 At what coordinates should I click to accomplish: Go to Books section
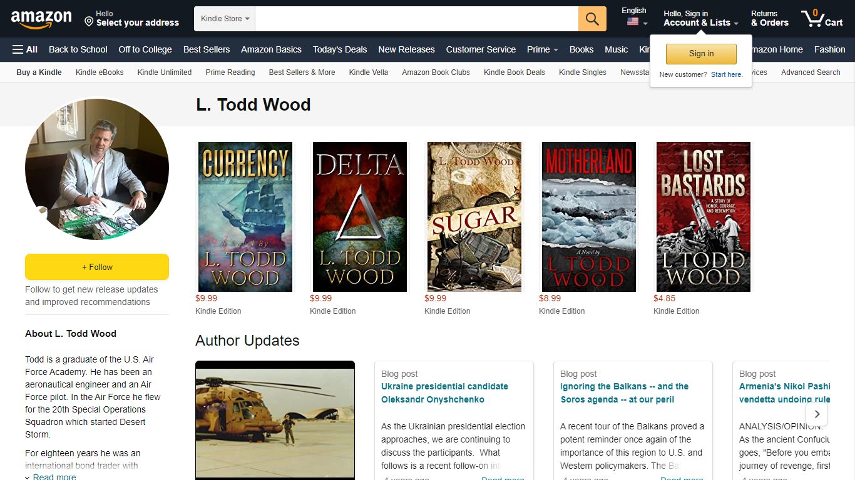coord(581,49)
